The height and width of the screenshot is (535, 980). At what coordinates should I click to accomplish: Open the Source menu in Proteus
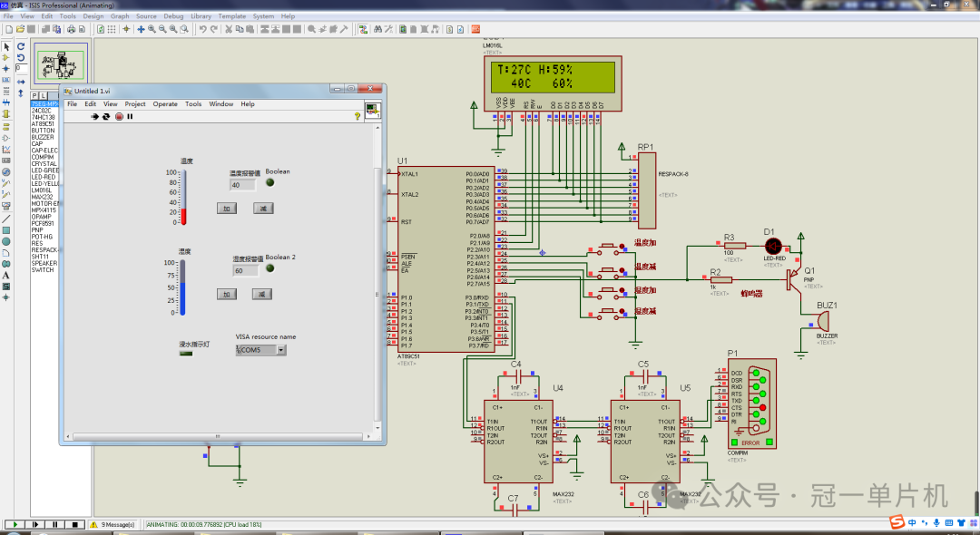click(x=147, y=15)
